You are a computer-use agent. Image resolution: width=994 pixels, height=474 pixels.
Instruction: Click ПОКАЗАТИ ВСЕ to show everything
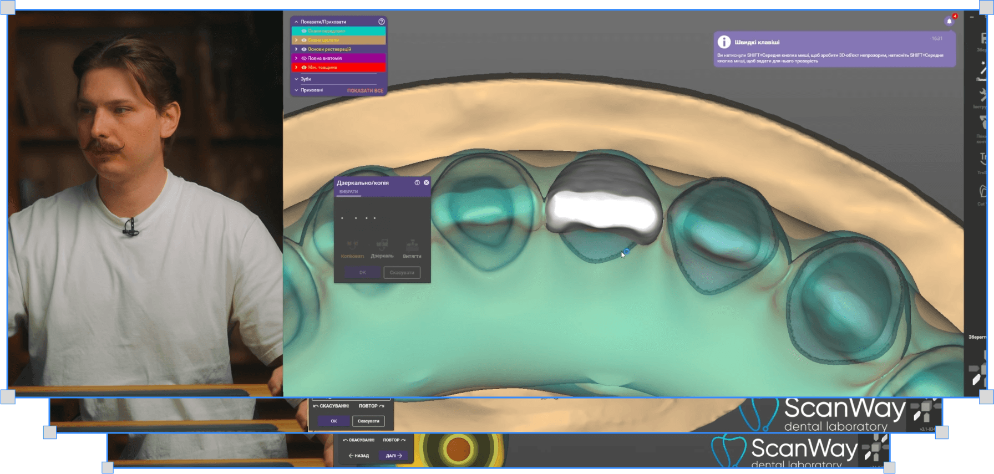[x=365, y=90]
